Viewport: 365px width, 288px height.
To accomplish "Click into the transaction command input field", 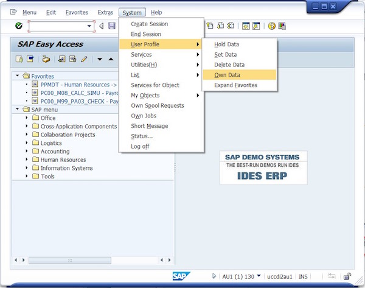I will pyautogui.click(x=57, y=26).
